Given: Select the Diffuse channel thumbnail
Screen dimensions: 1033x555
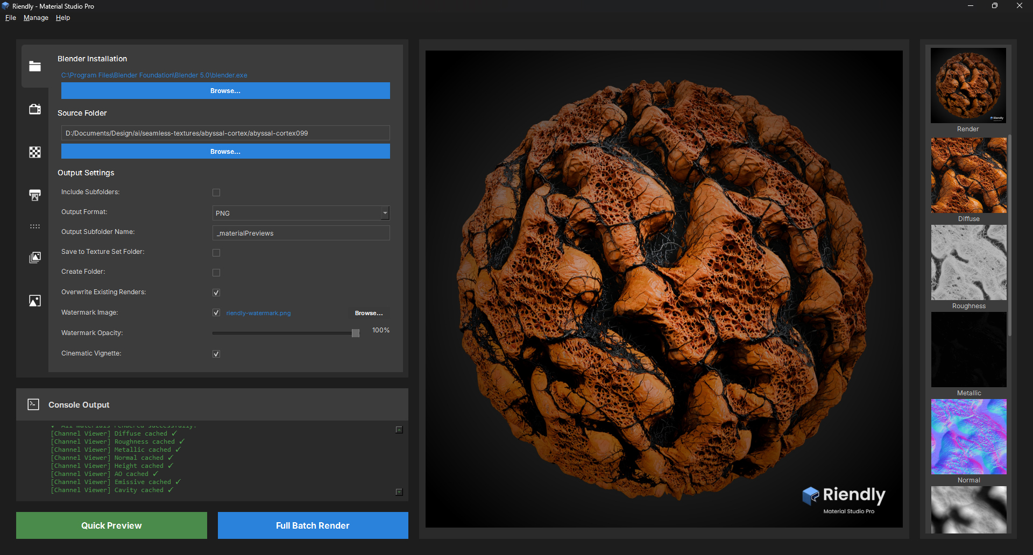Looking at the screenshot, I should coord(969,175).
